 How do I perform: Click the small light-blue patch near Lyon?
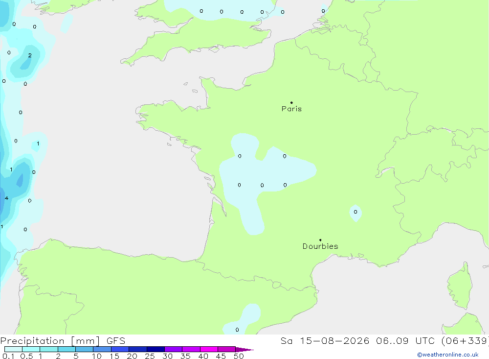(356, 213)
